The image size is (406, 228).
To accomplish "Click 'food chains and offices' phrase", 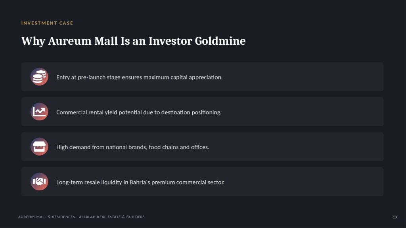I will [179, 147].
